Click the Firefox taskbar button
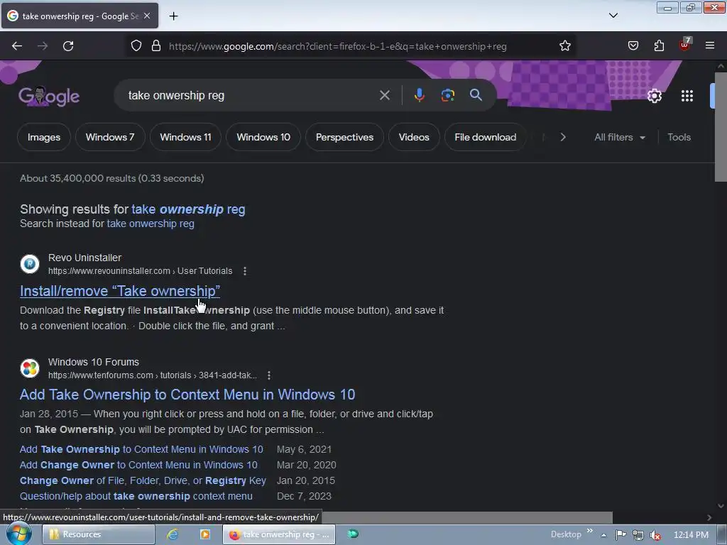The height and width of the screenshot is (545, 727). coord(278,534)
